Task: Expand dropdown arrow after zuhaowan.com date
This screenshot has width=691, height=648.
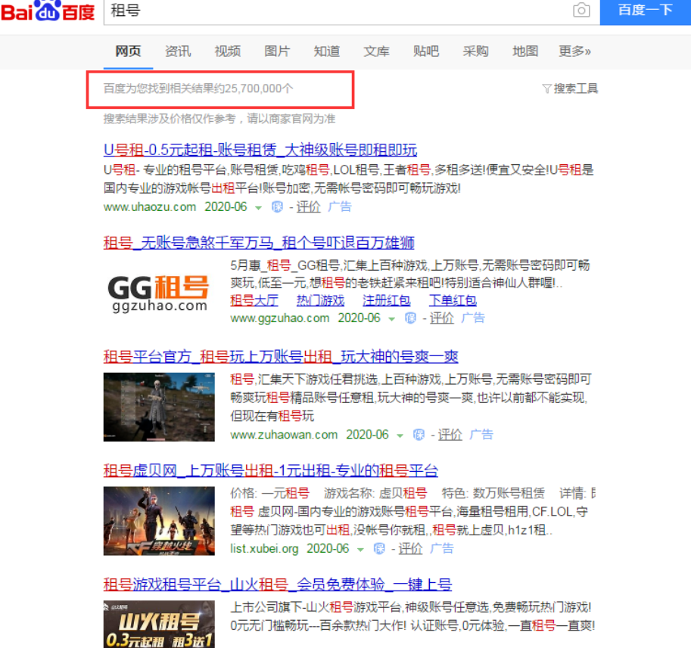Action: tap(400, 436)
